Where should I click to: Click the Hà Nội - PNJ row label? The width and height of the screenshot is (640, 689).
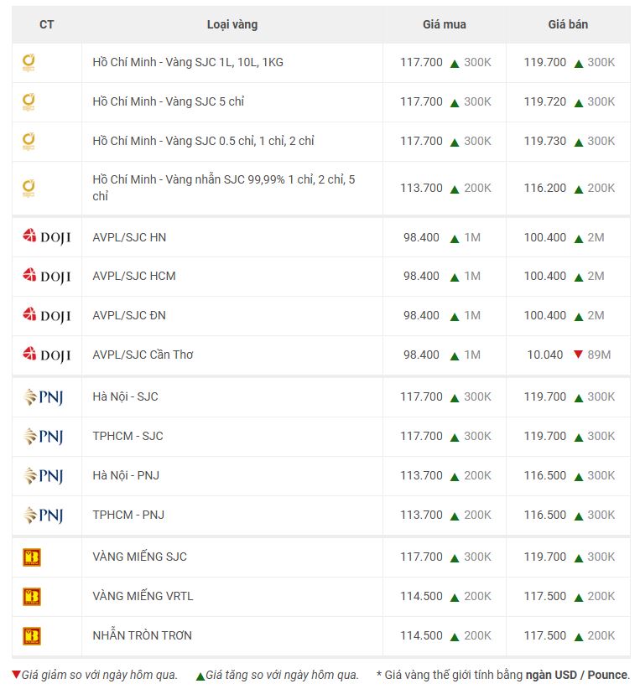pos(126,475)
